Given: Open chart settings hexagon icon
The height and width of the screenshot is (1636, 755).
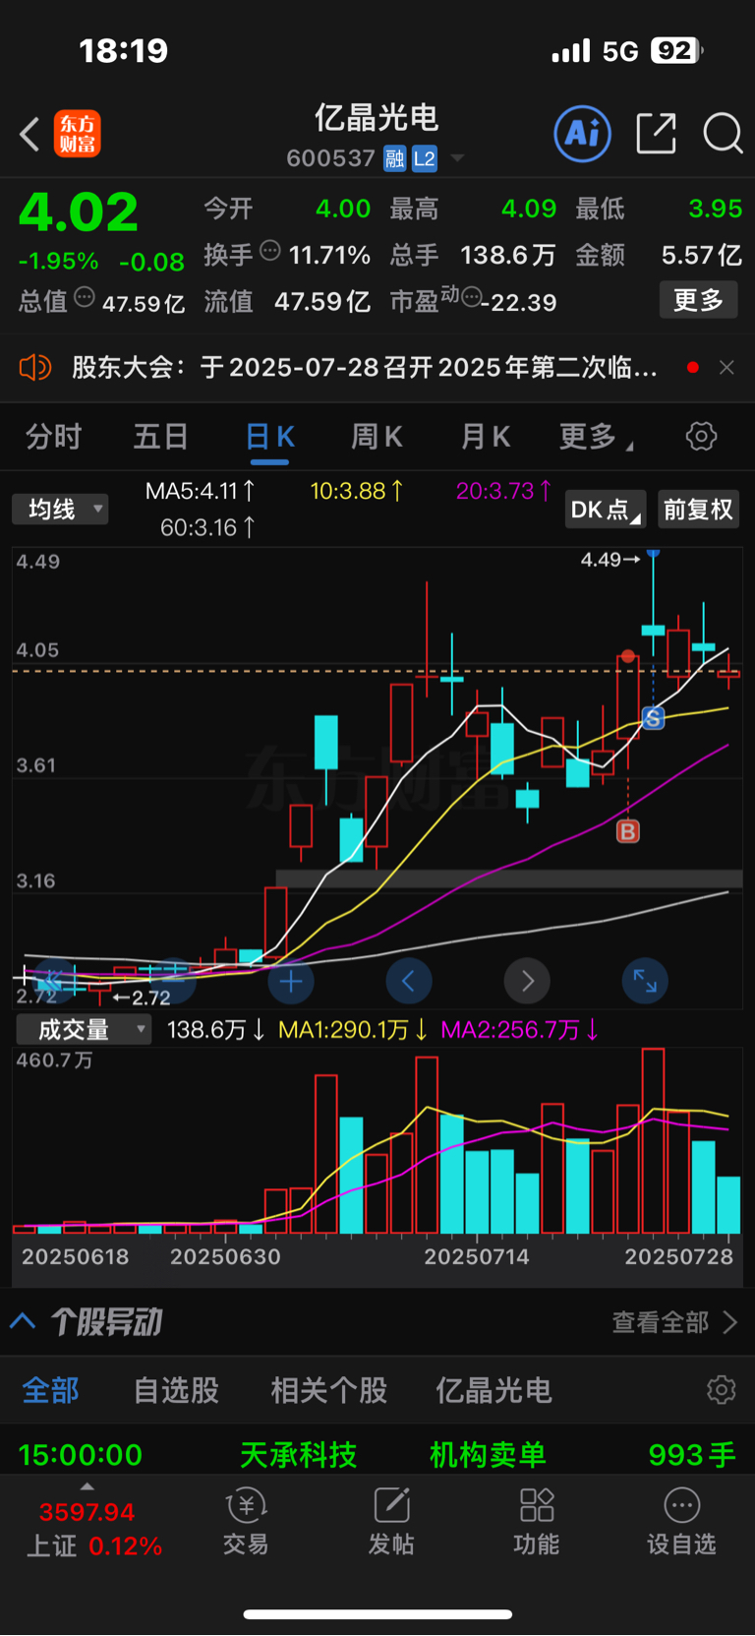Looking at the screenshot, I should pos(701,436).
